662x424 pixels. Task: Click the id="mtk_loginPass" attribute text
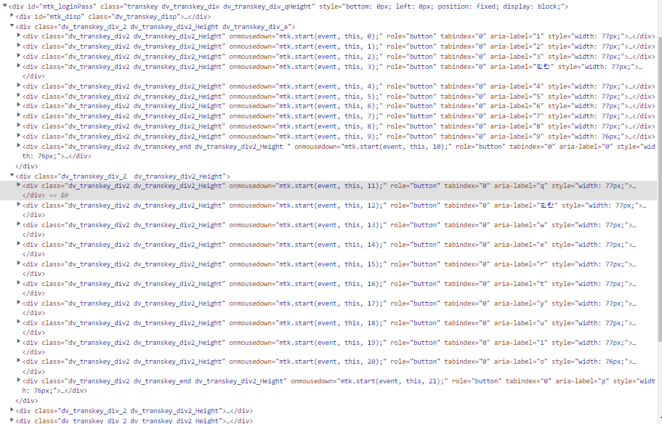[62, 7]
